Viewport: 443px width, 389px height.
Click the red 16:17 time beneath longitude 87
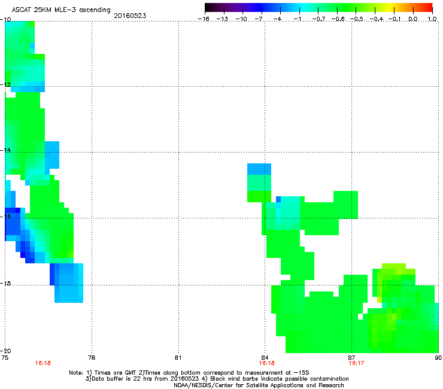pyautogui.click(x=357, y=363)
